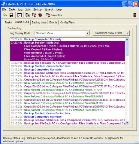Click the copy documents toolbar icon

[28, 15]
